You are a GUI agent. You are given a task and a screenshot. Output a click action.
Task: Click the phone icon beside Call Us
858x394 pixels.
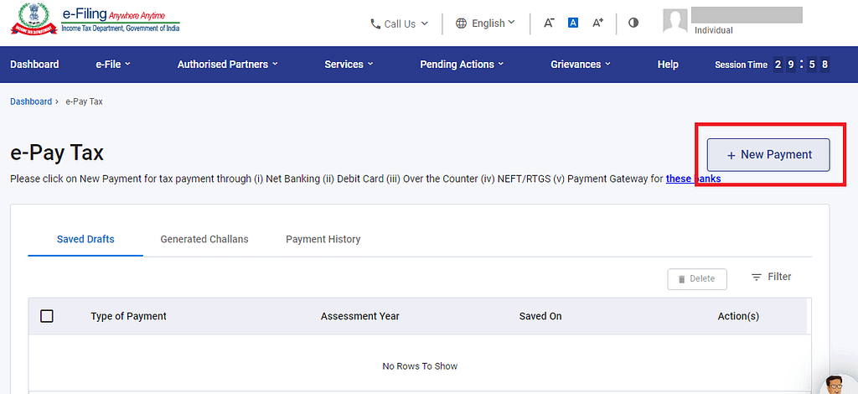pos(375,23)
